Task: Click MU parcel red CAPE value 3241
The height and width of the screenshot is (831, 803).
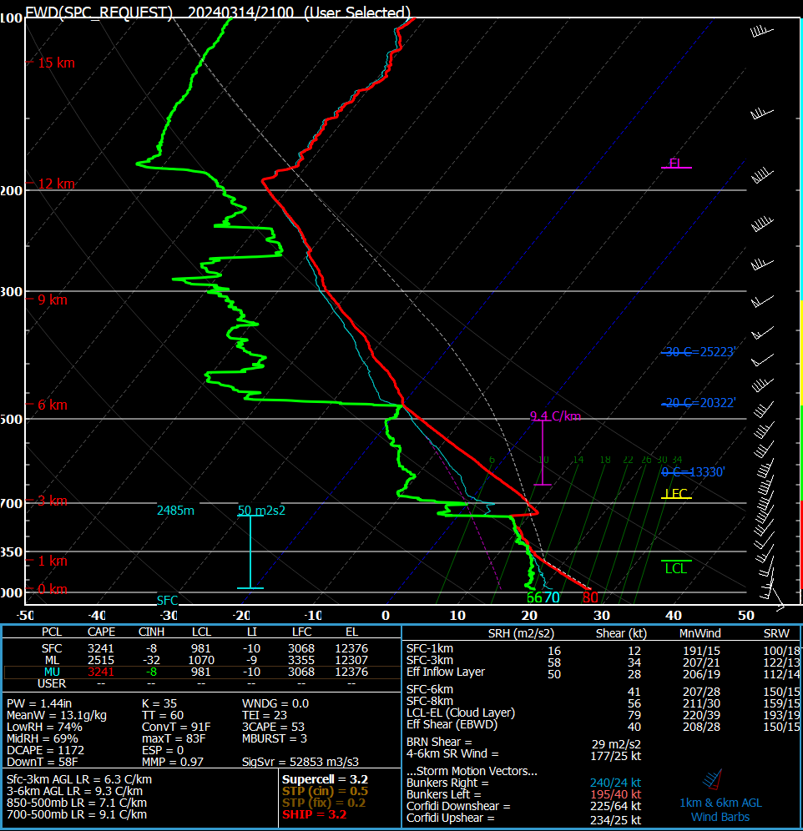Action: pyautogui.click(x=101, y=672)
